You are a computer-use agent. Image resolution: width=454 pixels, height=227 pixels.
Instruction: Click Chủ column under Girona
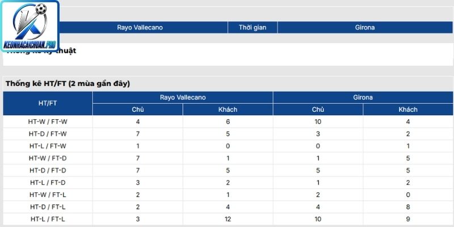coord(318,110)
